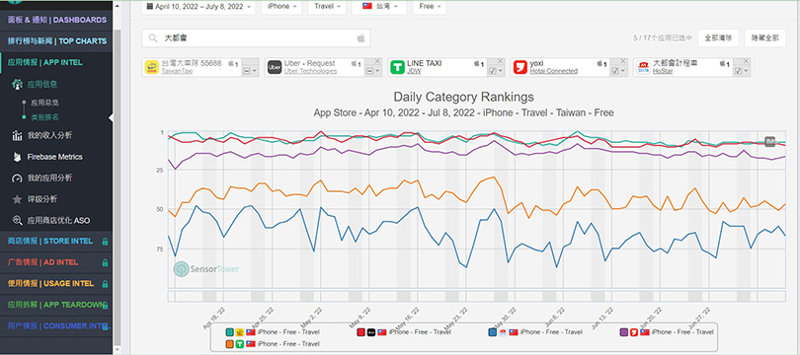Viewport: 800px width, 355px height.
Task: Click the ASO magnifier icon in sidebar
Action: point(17,221)
